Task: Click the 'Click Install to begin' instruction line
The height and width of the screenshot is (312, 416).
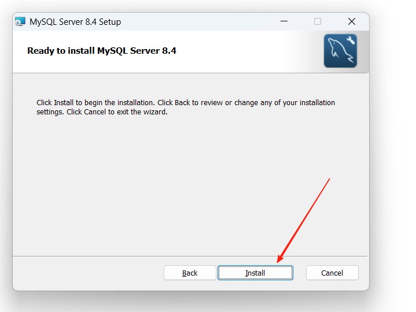Action: pyautogui.click(x=185, y=103)
